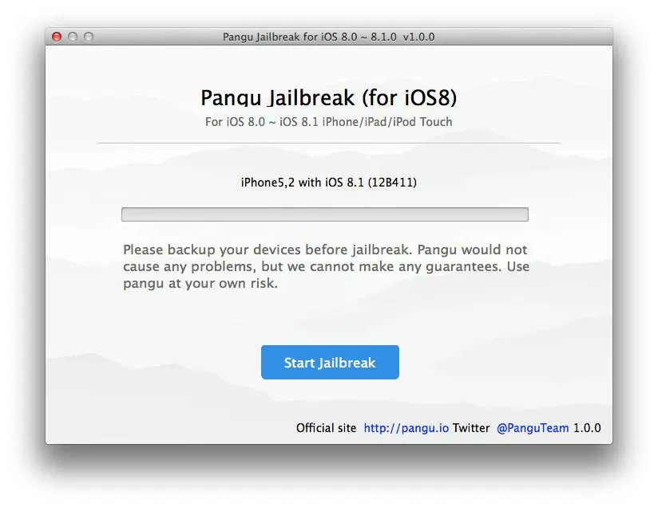Click device info 'iPhone5,2 with iOS 8.1 (12B411)'
Viewport: 658px width, 507px height.
[x=328, y=183]
